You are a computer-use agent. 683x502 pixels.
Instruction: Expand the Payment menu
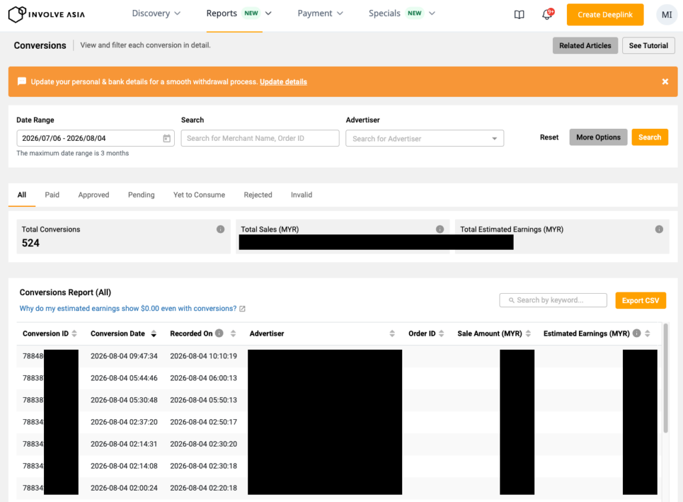pos(320,13)
